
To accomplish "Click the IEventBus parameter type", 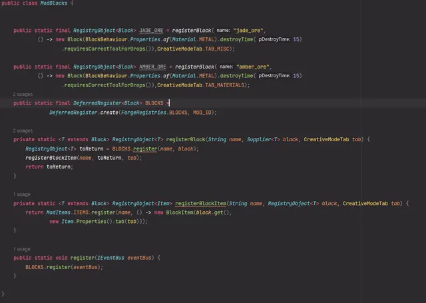I will coord(110,258).
